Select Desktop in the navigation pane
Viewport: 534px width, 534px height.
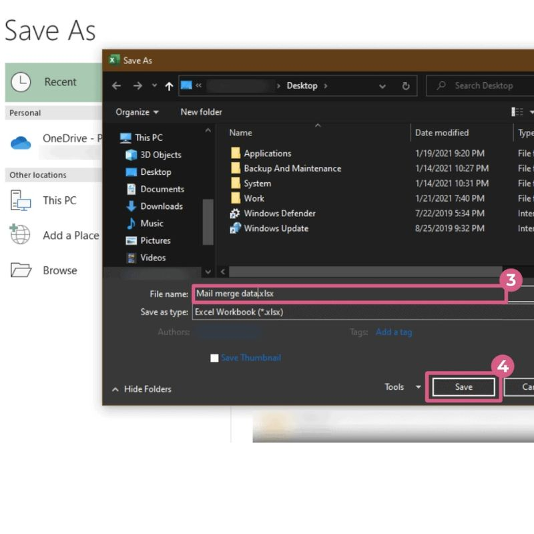click(x=148, y=172)
